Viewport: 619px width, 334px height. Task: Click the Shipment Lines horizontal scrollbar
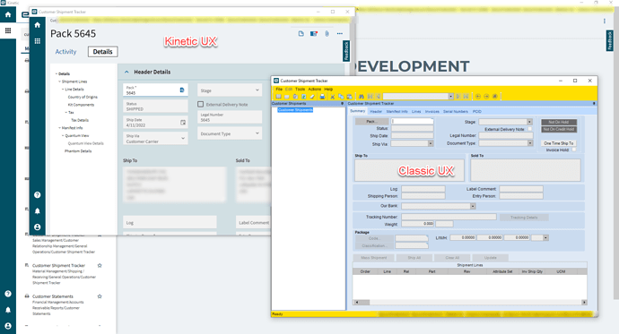[469, 303]
